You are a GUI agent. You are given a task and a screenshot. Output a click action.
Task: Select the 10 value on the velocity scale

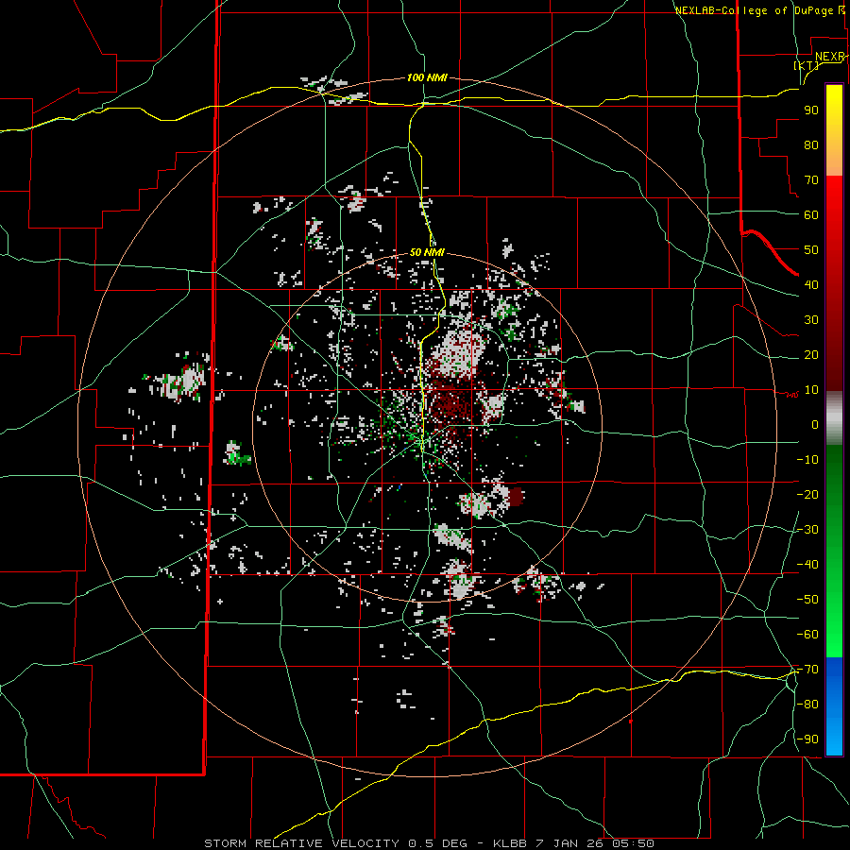pos(811,390)
